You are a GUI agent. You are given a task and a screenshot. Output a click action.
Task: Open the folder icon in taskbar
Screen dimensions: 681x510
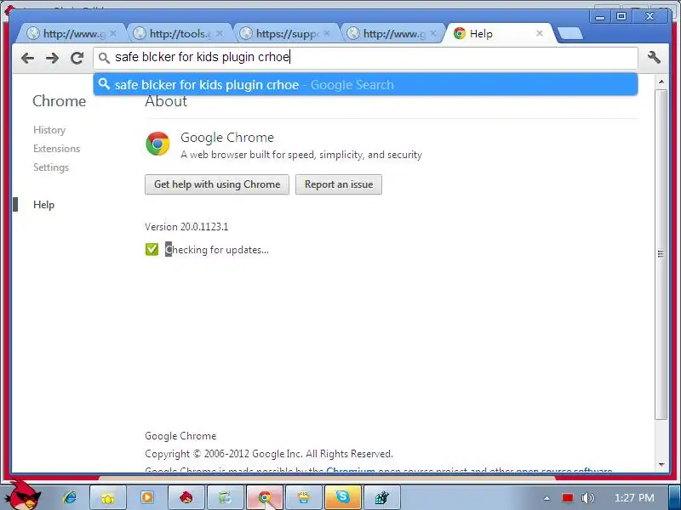point(108,497)
